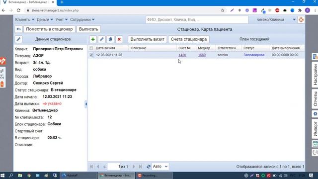Open File Explorer from the taskbar
The image size is (318, 179).
(x=20, y=176)
